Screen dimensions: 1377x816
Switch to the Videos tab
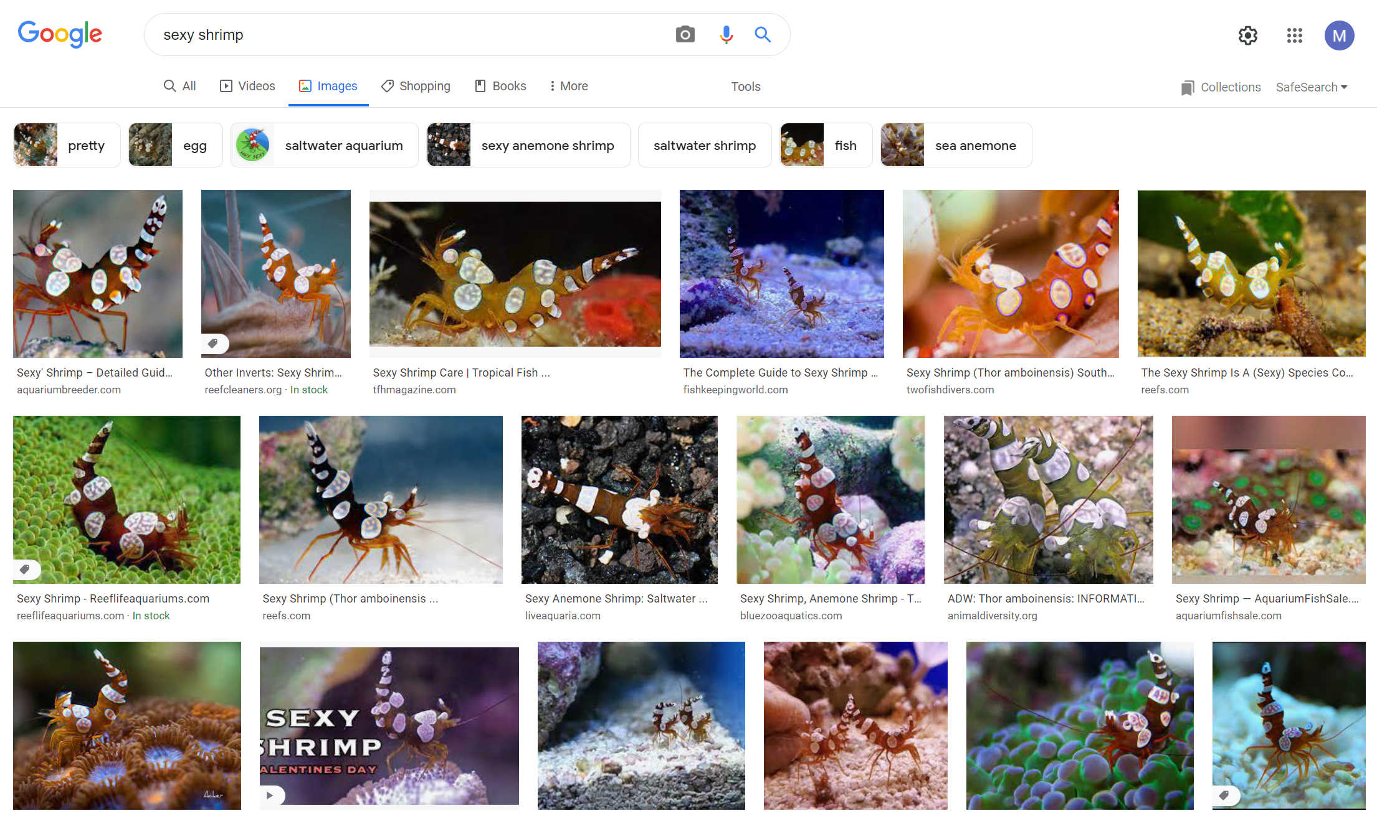click(247, 86)
